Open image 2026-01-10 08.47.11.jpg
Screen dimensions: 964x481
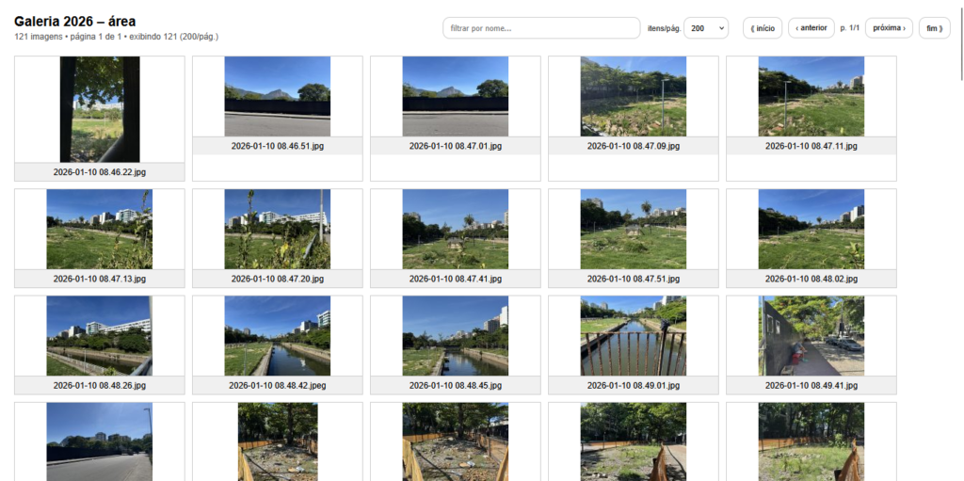coord(811,96)
